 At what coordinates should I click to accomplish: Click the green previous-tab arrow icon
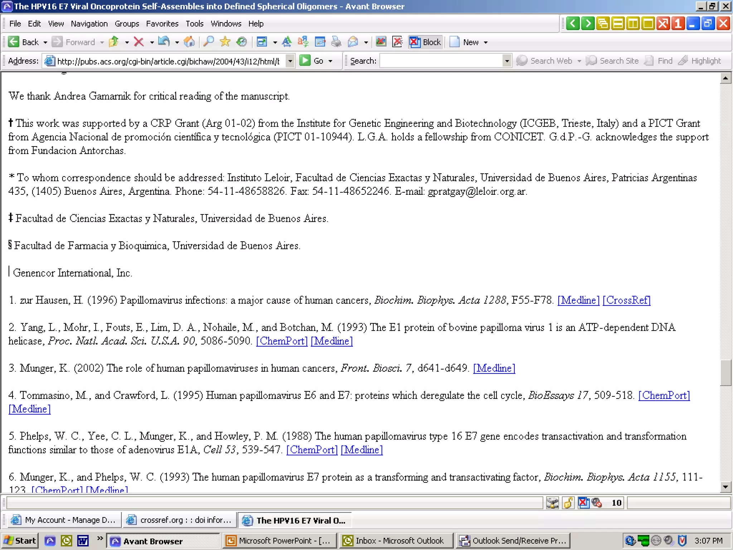point(573,24)
